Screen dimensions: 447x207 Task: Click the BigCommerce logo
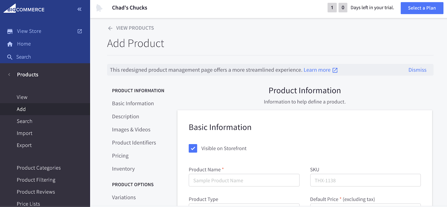tap(24, 9)
